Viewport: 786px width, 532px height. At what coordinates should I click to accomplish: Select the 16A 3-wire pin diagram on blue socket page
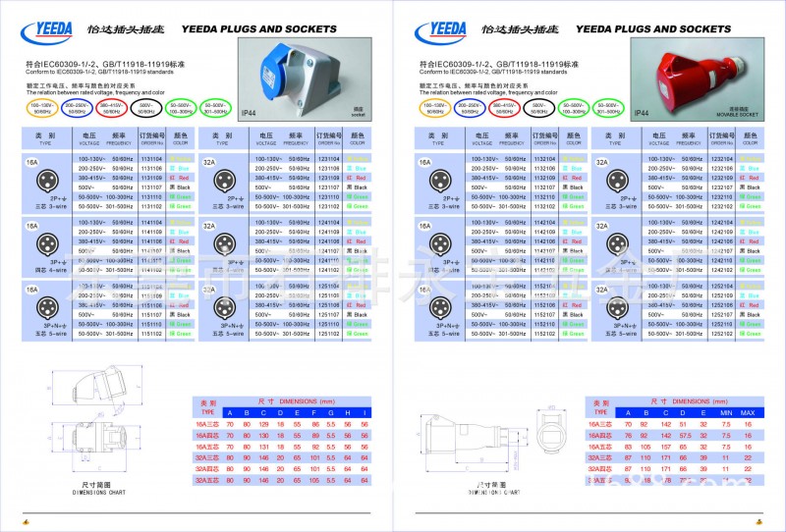click(47, 181)
